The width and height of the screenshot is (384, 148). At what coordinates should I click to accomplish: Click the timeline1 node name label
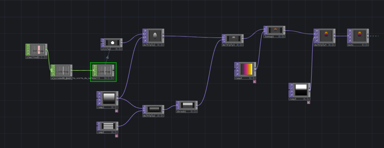[x=33, y=57]
